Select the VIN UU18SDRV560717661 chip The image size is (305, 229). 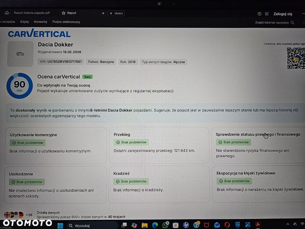(60, 62)
